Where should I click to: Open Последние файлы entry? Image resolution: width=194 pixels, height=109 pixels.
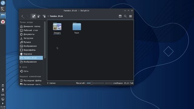tap(31, 81)
